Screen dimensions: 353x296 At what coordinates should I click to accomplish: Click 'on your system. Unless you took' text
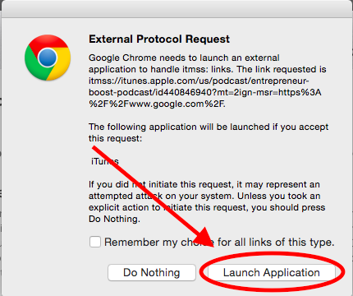click(x=236, y=196)
